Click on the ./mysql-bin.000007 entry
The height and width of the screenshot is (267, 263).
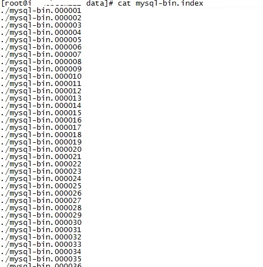pyautogui.click(x=41, y=55)
